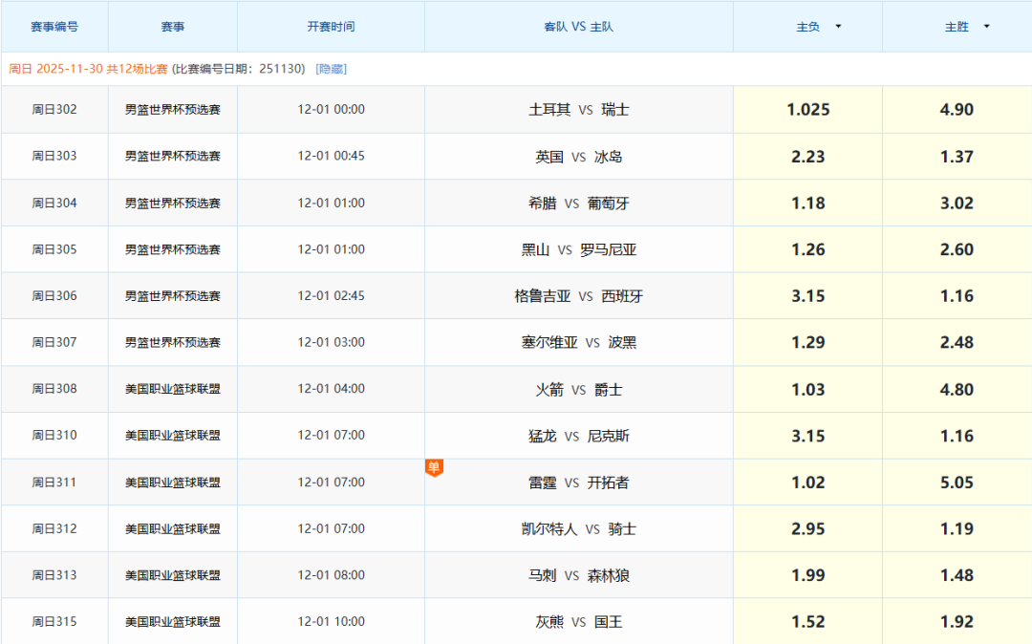Select 主负 odds 1.26 for 黑山 vs 罗马尼亚
The image size is (1032, 644).
(x=807, y=249)
